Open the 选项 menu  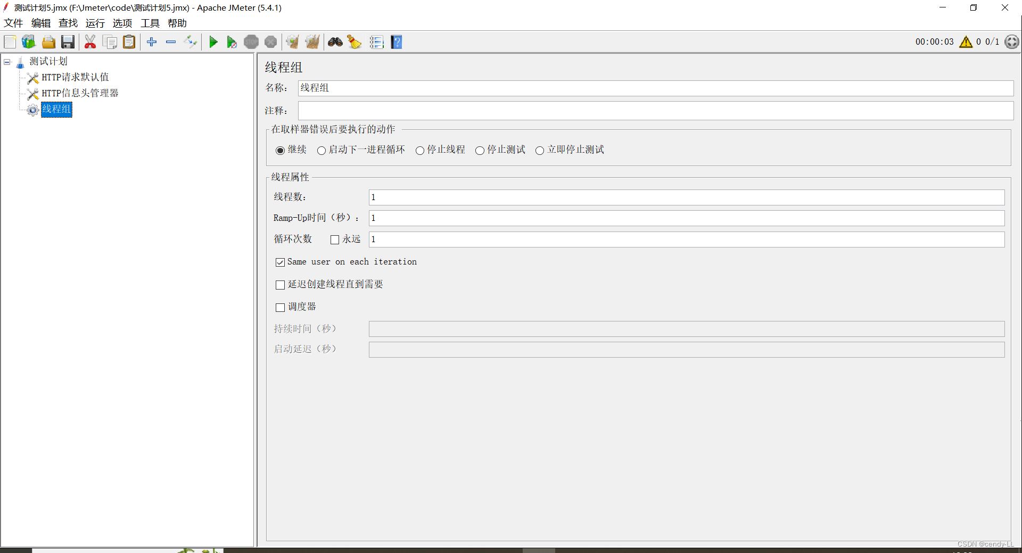122,23
